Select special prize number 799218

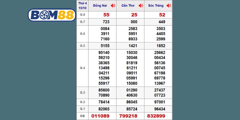point(128,116)
